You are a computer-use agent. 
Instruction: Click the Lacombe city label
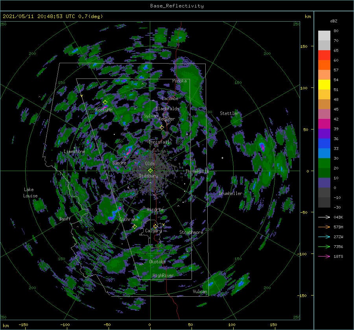(170, 98)
